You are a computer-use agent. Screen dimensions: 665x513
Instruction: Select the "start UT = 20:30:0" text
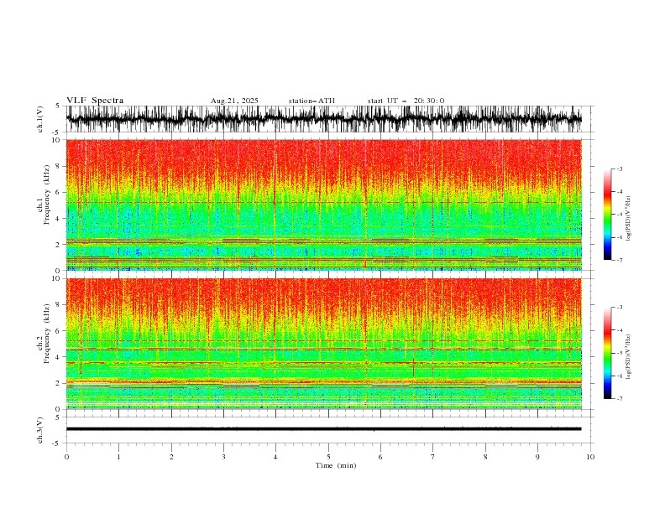click(x=406, y=101)
